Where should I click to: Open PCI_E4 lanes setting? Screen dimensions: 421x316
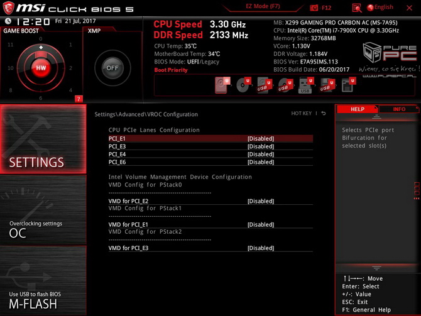(x=210, y=154)
